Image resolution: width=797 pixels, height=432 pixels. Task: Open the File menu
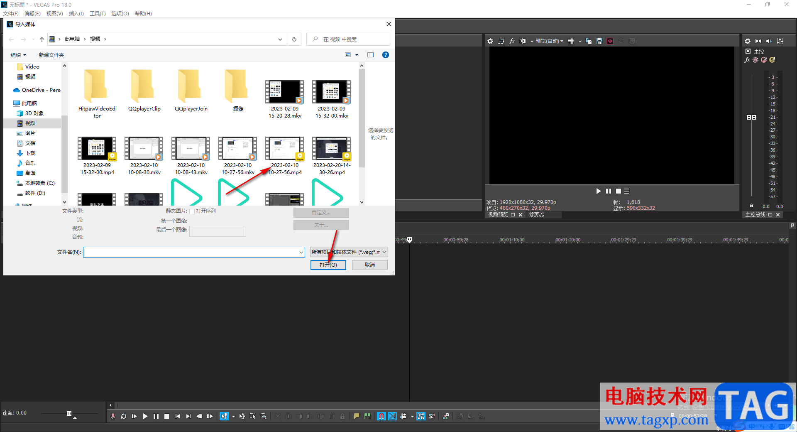click(11, 14)
